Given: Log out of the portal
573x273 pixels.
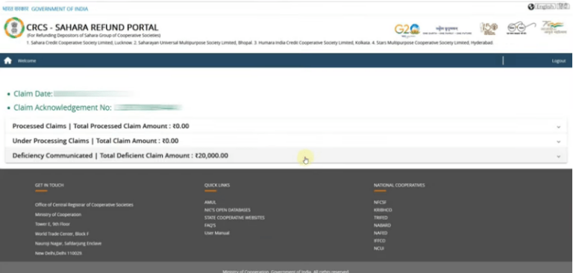Looking at the screenshot, I should tap(558, 61).
